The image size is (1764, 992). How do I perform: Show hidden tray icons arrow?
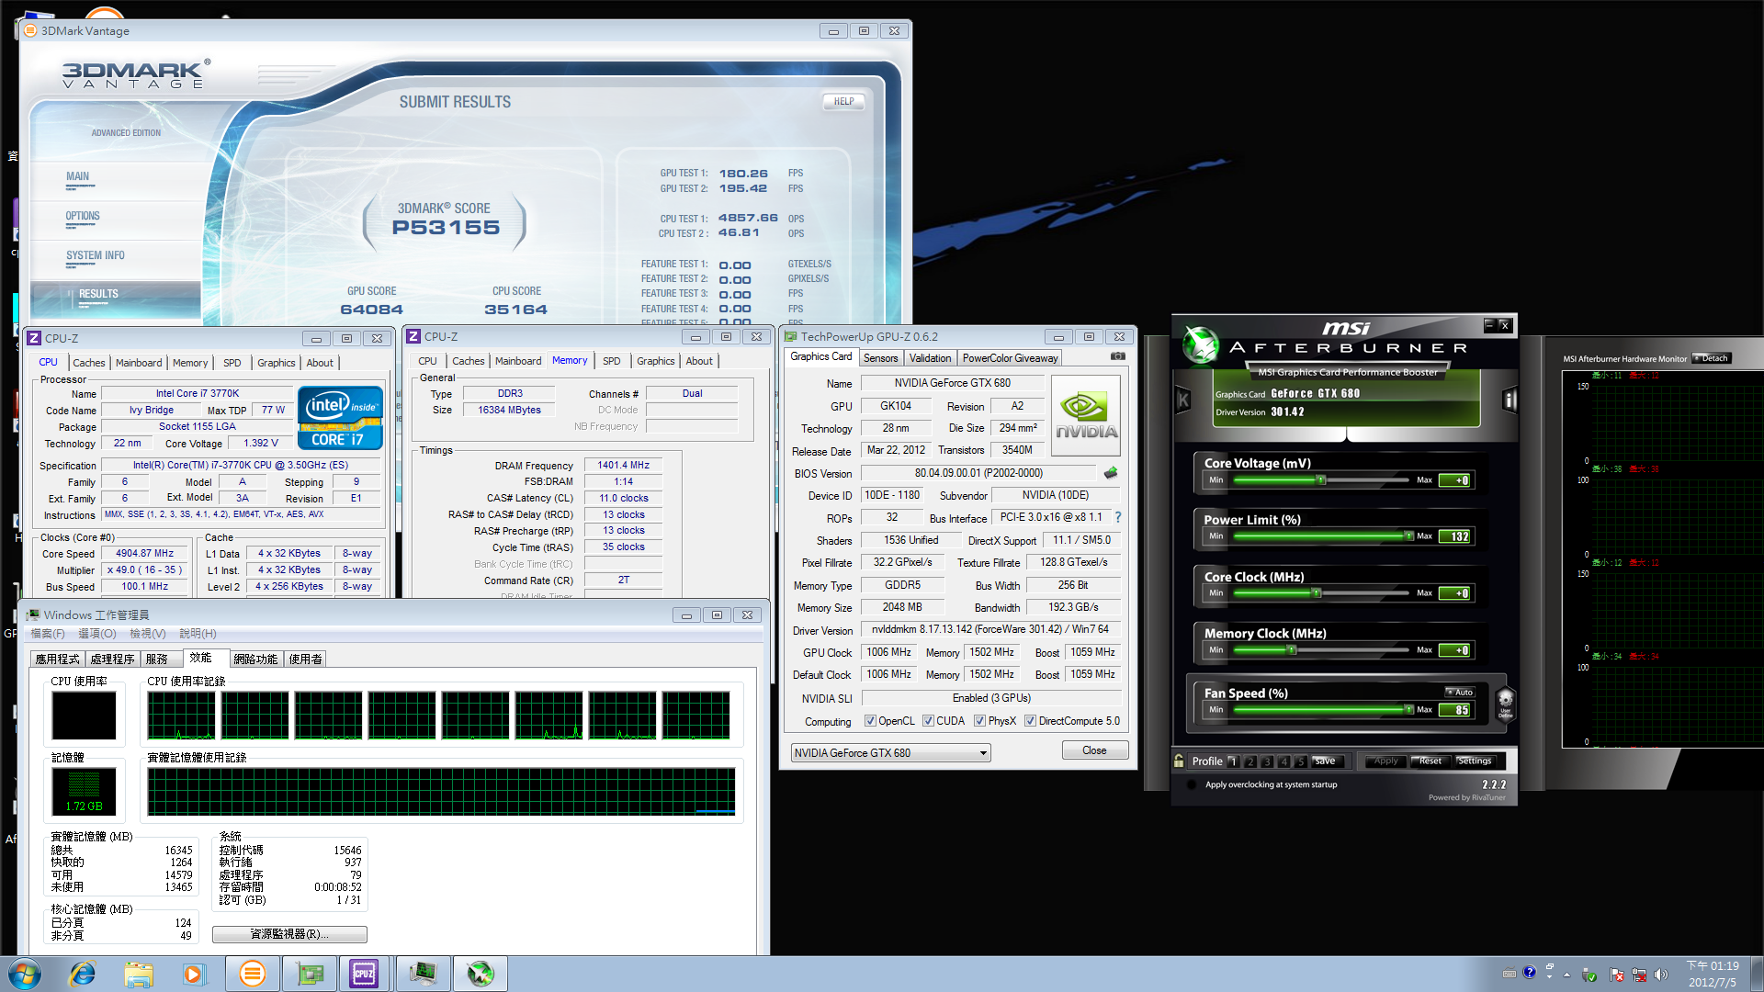(x=1566, y=975)
